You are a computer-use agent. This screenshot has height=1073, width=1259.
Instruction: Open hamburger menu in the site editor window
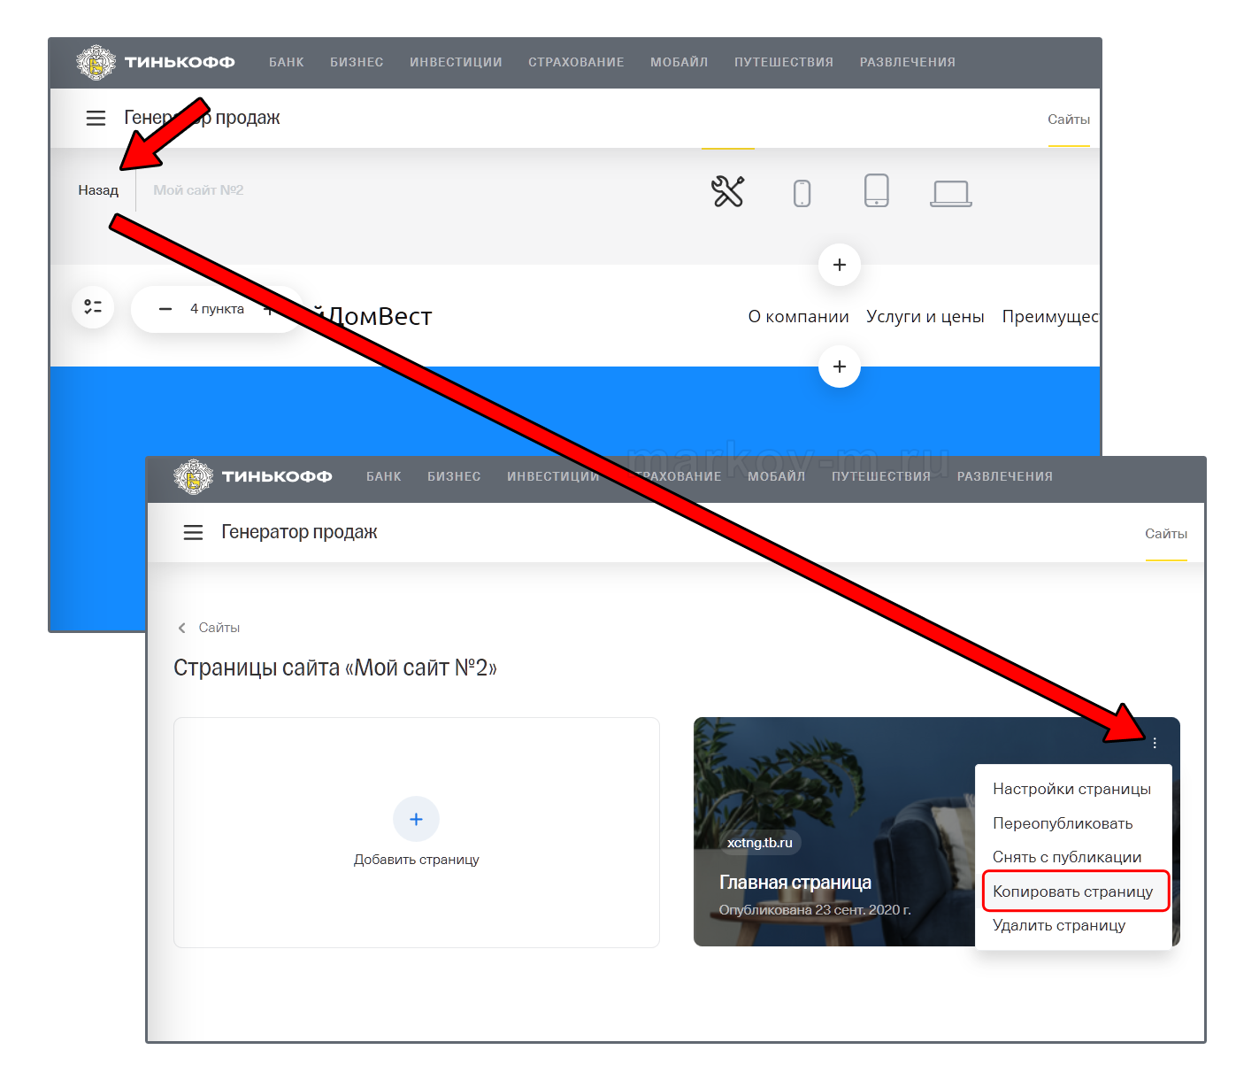(96, 118)
